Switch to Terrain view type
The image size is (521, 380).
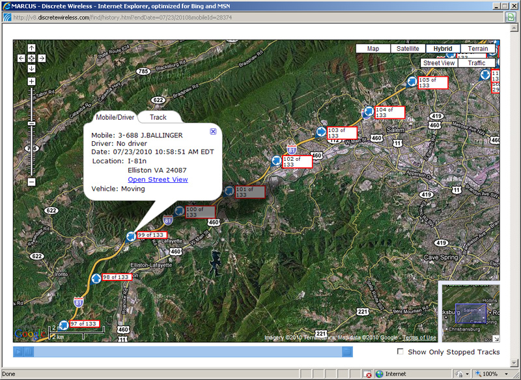478,48
